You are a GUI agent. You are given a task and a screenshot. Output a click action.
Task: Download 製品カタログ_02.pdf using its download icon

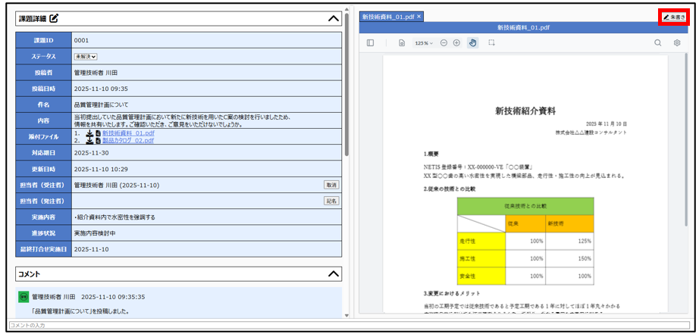[89, 141]
